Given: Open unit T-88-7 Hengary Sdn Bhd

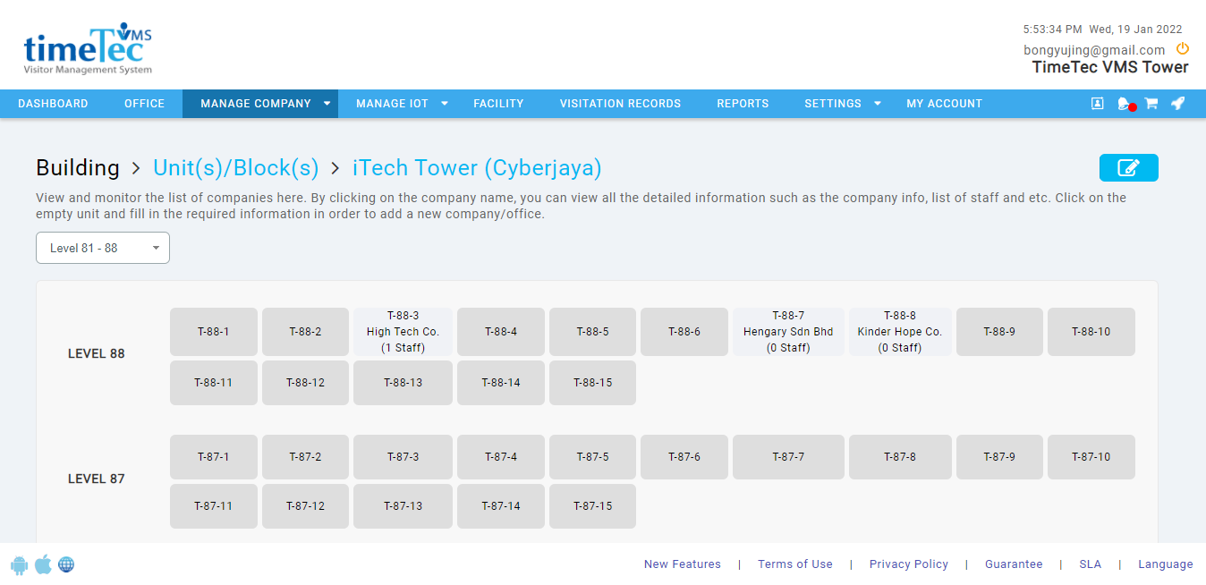Looking at the screenshot, I should [788, 332].
